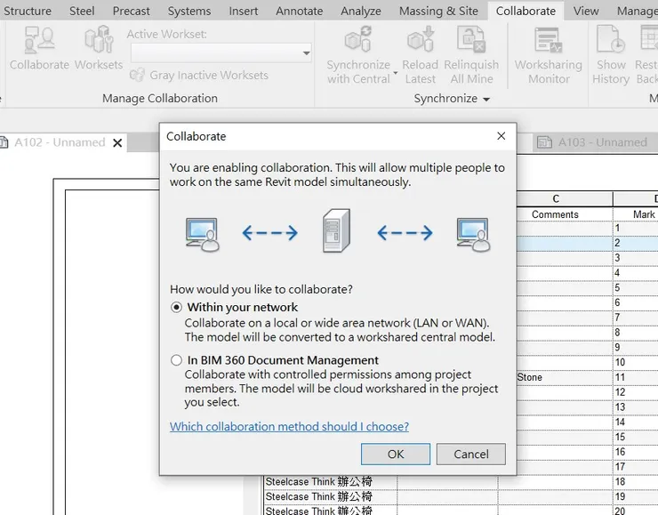Click the A103 sheet tab icon

click(x=544, y=142)
